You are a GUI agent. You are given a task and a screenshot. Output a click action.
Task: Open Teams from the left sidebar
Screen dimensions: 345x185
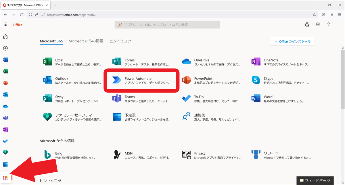click(x=5, y=117)
